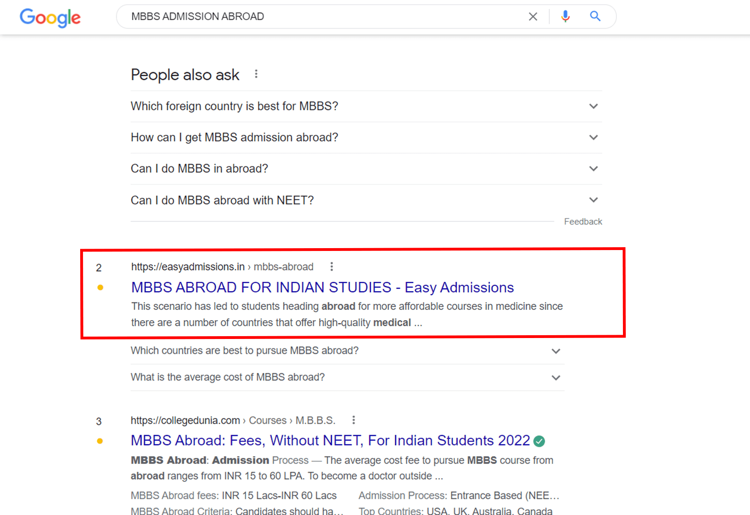Open "MBBS ABROAD FOR INDIAN STUDIES" result link

(x=322, y=287)
